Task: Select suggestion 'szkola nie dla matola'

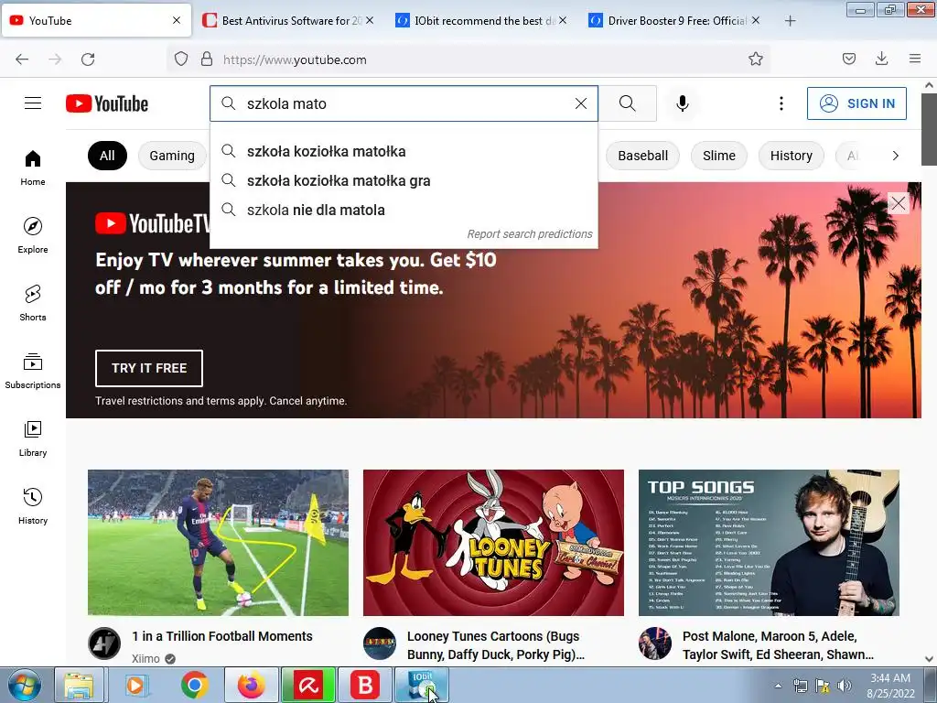Action: point(404,210)
